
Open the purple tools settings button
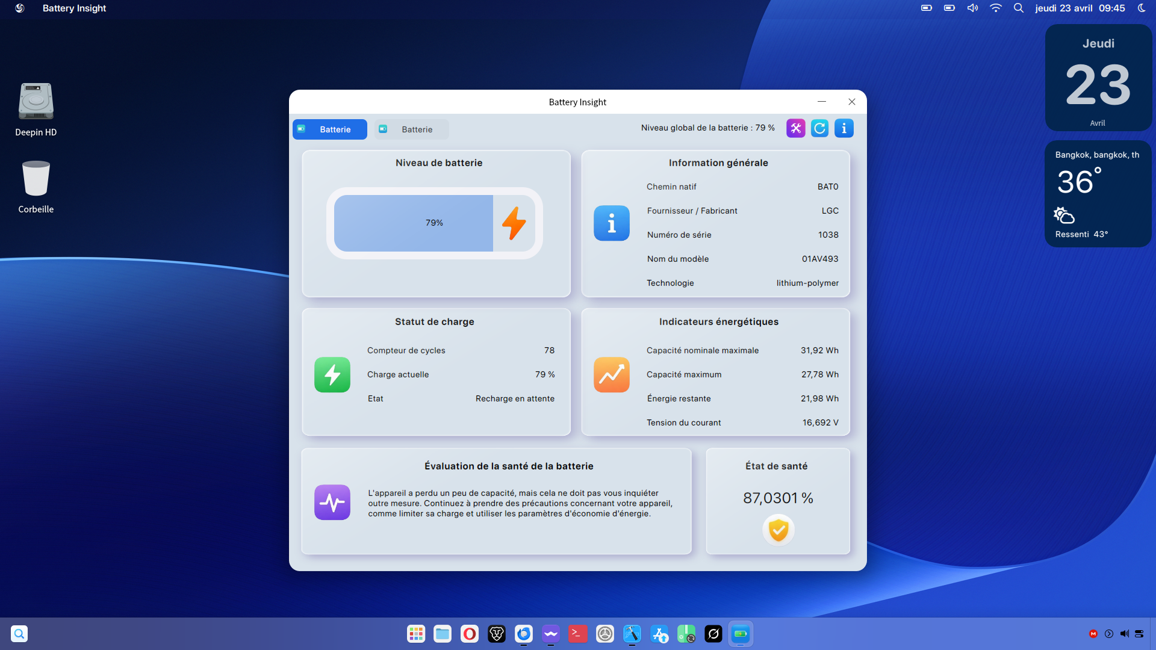(x=795, y=128)
